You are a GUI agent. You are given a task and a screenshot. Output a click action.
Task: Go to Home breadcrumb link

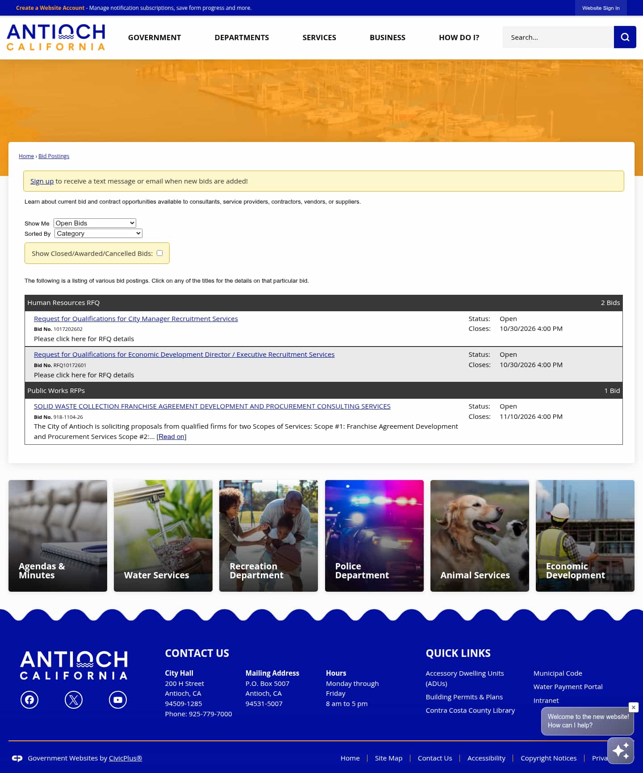point(26,156)
